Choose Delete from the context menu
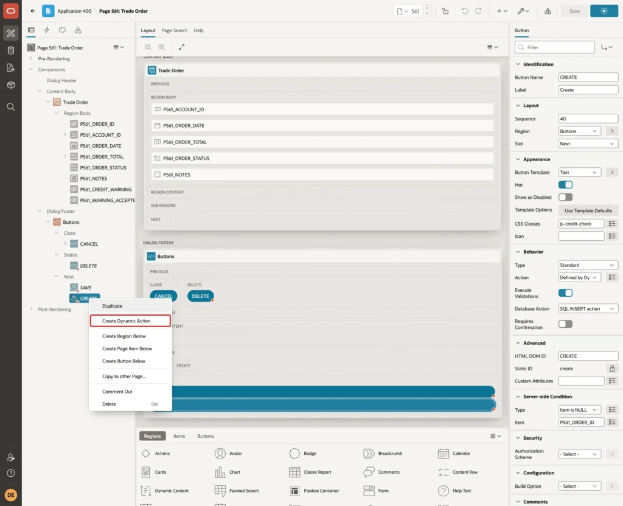Viewport: 623px width, 506px height. 131,404
